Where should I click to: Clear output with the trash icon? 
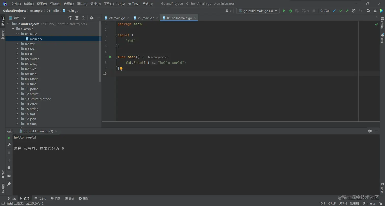click(9, 167)
